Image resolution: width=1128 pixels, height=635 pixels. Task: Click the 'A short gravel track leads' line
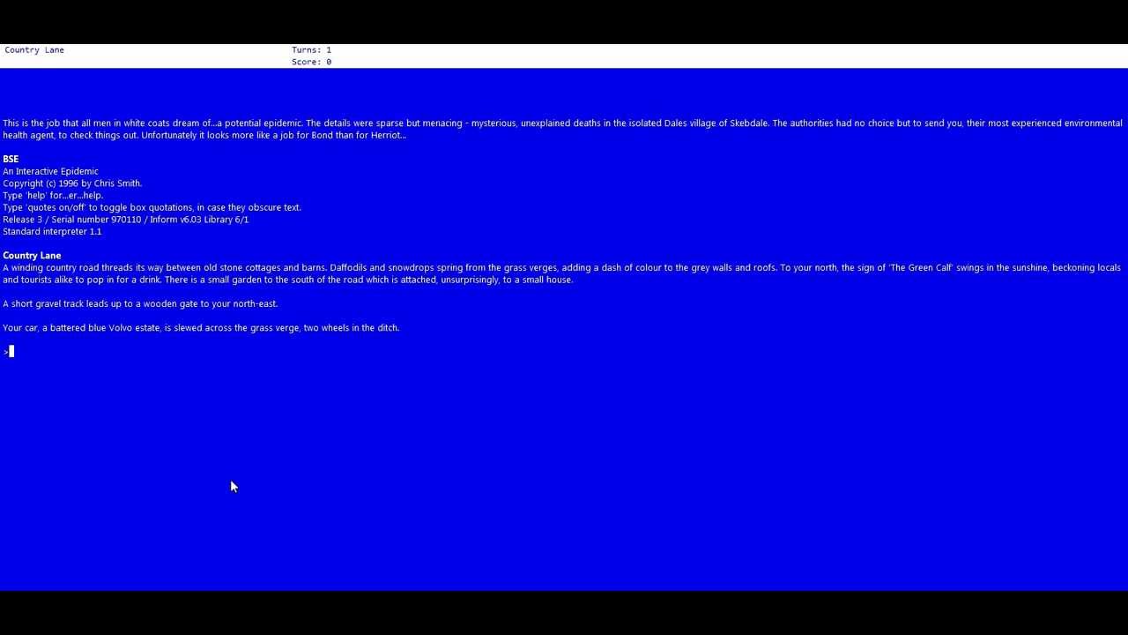tap(140, 304)
